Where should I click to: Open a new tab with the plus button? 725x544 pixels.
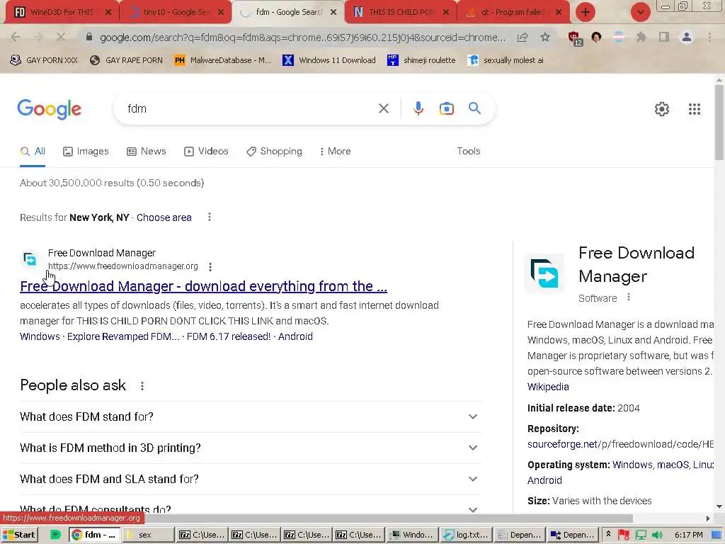pyautogui.click(x=586, y=12)
